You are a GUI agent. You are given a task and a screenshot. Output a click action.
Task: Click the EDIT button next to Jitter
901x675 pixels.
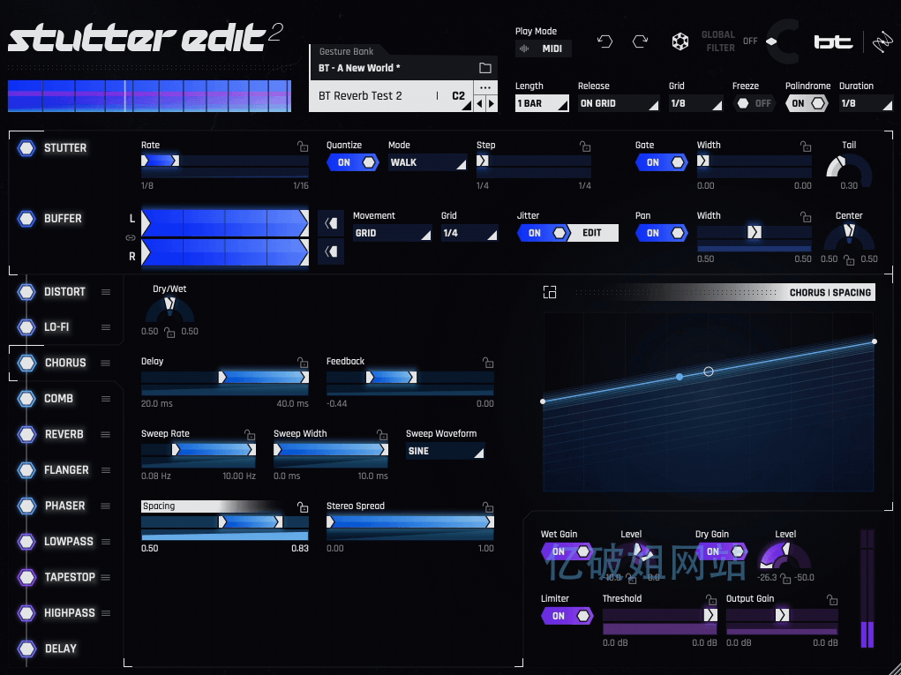coord(591,233)
